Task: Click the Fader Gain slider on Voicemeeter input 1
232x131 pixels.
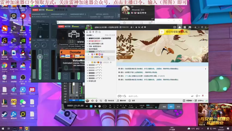Action: (40, 65)
